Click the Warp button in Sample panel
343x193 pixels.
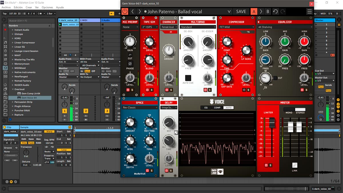pyautogui.click(x=49, y=132)
